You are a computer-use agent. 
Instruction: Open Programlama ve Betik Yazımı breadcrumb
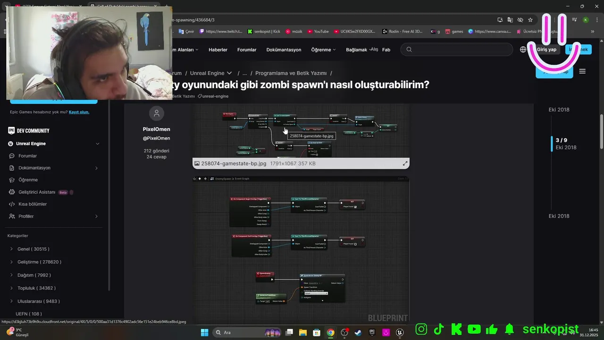pos(291,73)
